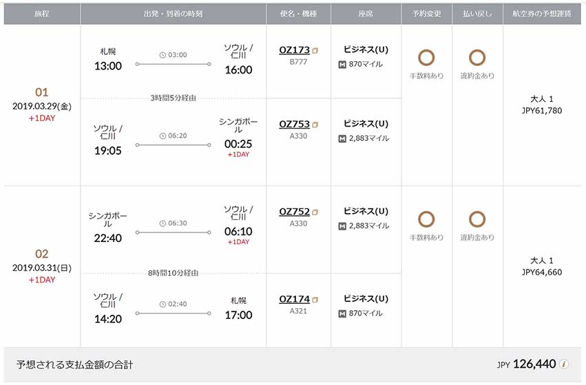The image size is (586, 385).
Task: Click the info icon beside JPY 126,440
Action: pos(564,364)
